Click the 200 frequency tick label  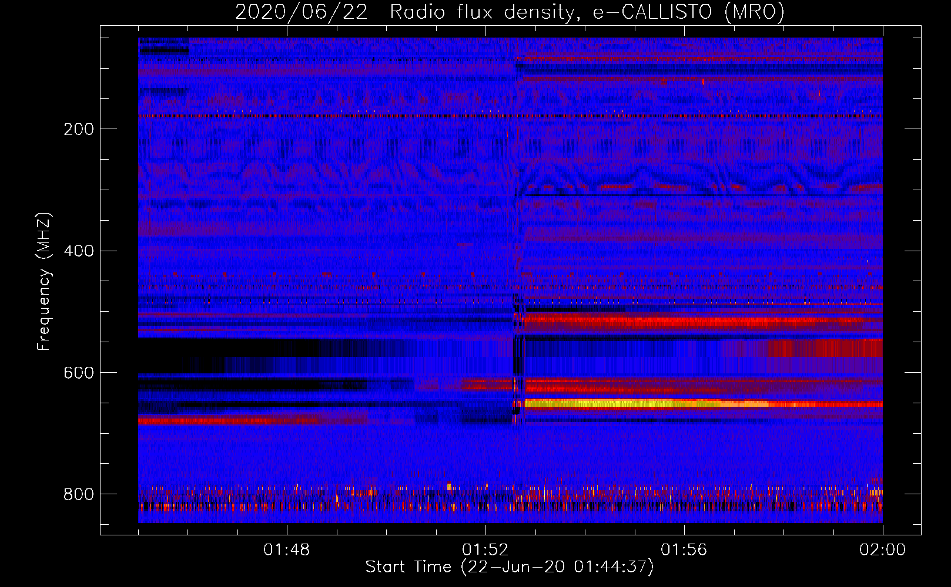click(x=79, y=130)
